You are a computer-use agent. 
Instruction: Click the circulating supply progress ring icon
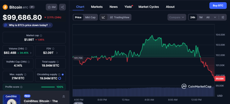[60, 78]
